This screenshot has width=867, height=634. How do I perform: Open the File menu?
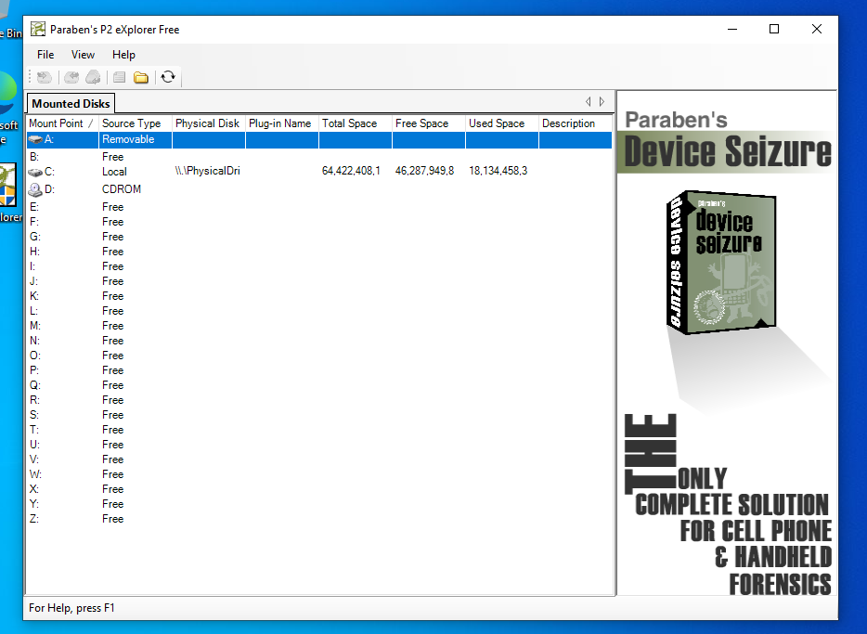(45, 55)
